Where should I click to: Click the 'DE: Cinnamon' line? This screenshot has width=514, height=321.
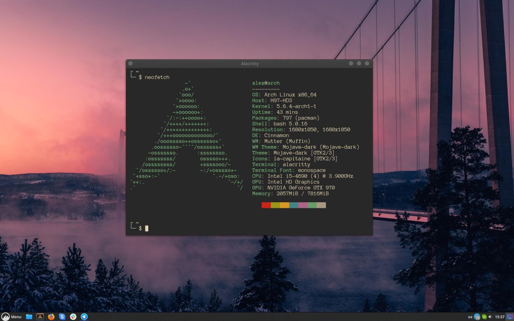(x=270, y=136)
